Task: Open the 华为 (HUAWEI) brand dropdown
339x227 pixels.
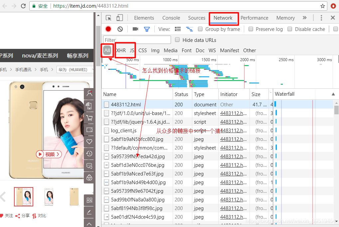Action: (75, 69)
